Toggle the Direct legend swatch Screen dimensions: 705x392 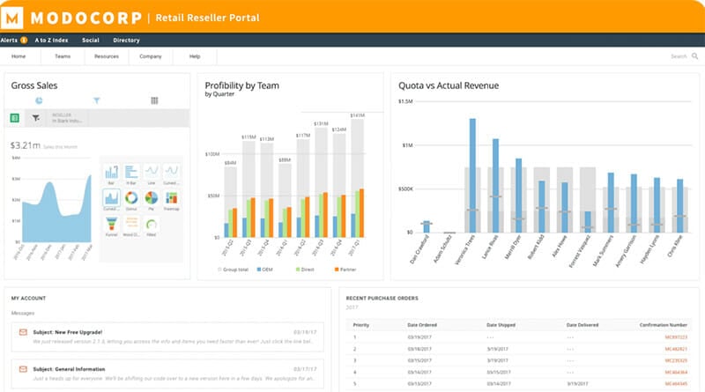click(x=298, y=270)
